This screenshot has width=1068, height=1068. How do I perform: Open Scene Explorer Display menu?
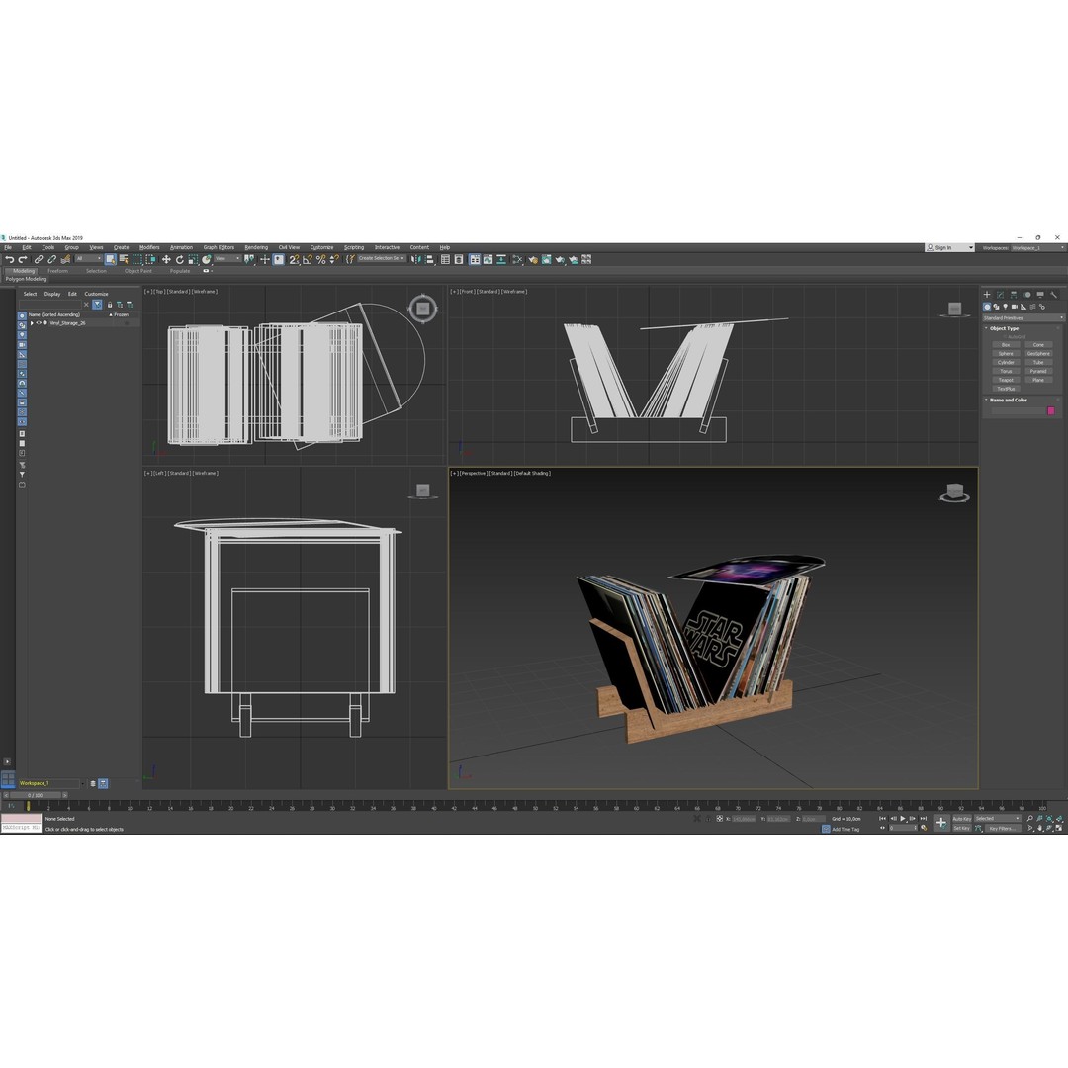(x=52, y=294)
